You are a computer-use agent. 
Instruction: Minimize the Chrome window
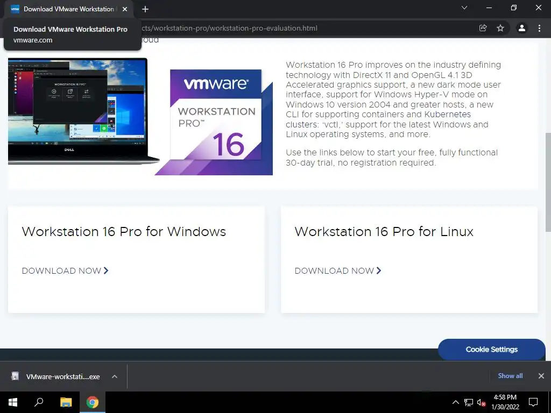click(489, 8)
